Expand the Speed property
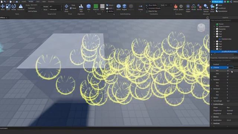This screenshot has width=238, height=134. tap(212, 98)
